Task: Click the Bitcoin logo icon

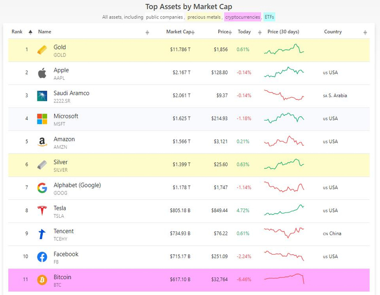Action: coord(42,280)
